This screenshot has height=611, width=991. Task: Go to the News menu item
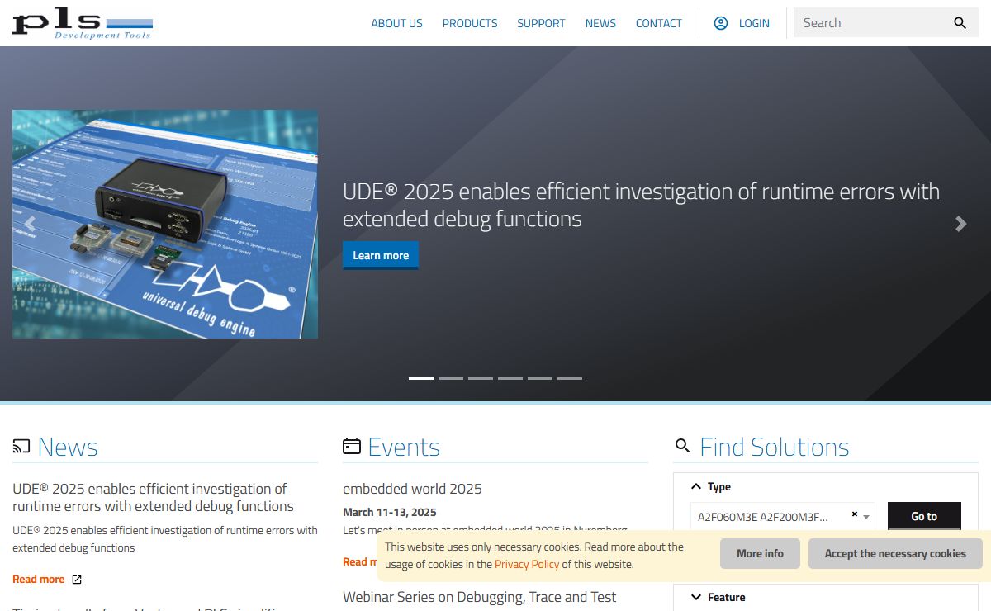600,23
